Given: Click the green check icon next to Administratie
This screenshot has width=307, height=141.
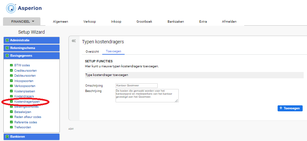Looking at the screenshot, I should click(7, 40).
